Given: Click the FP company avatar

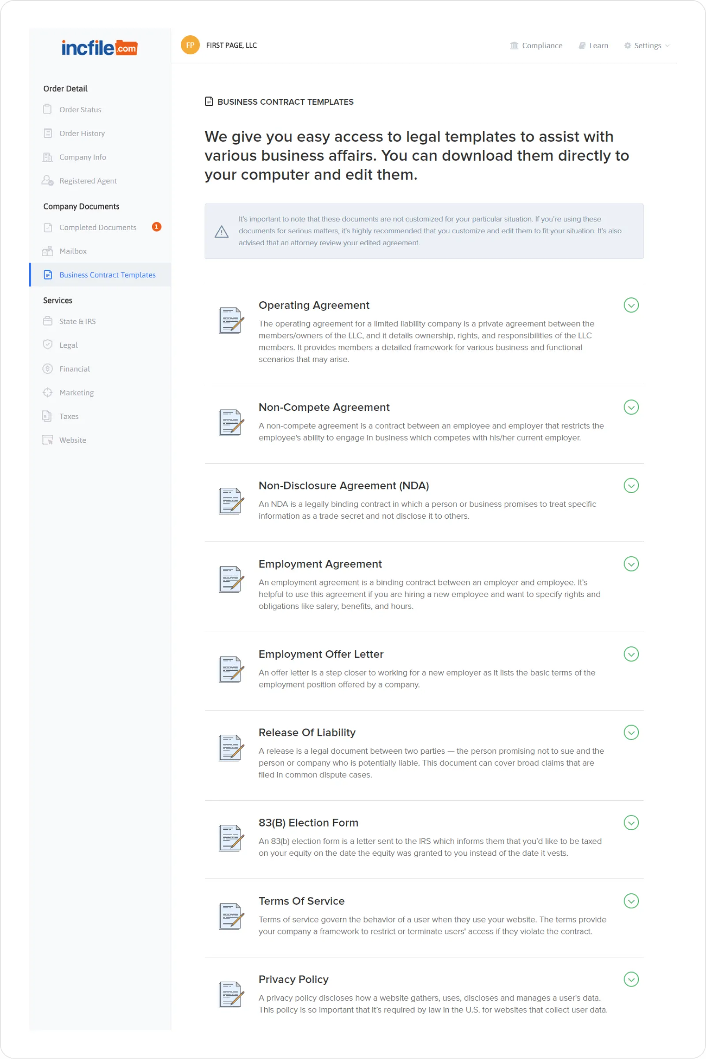Looking at the screenshot, I should (x=190, y=45).
